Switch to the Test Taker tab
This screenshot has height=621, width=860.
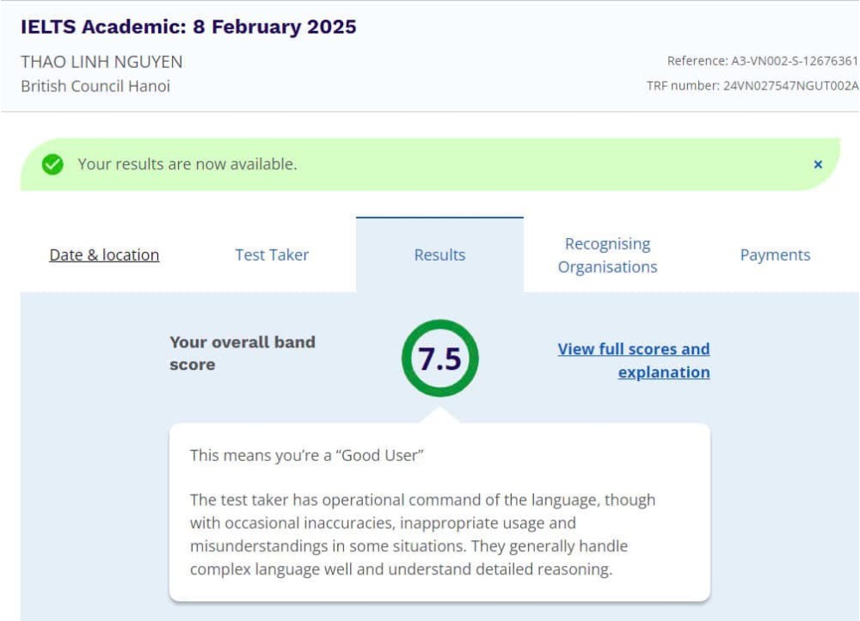point(272,255)
